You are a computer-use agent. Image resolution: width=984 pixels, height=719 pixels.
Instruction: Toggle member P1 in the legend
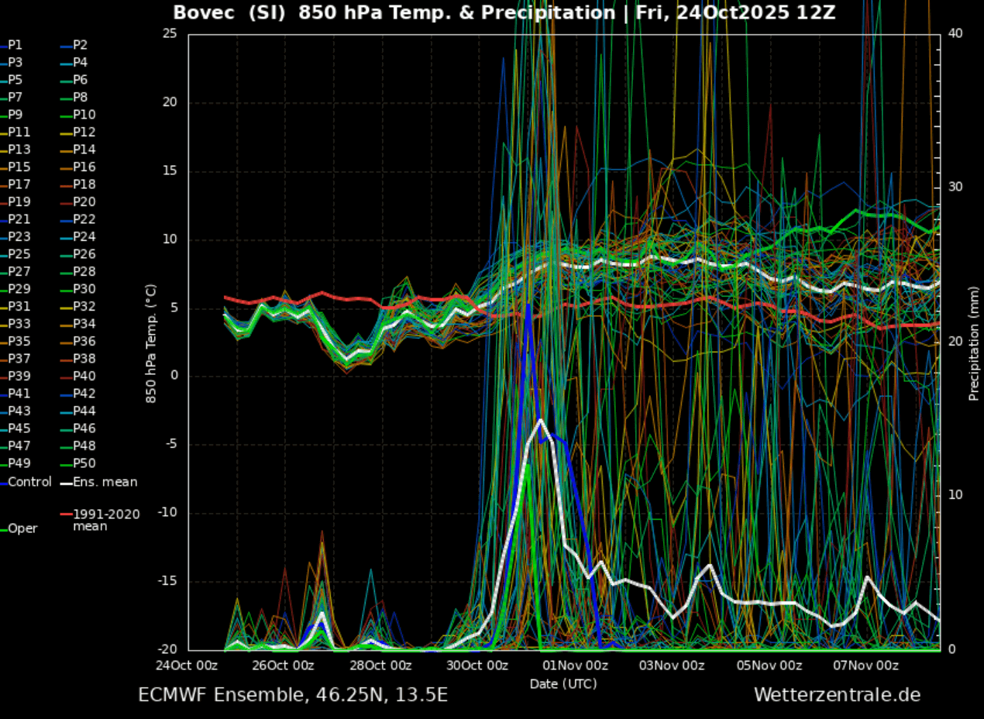coord(15,45)
